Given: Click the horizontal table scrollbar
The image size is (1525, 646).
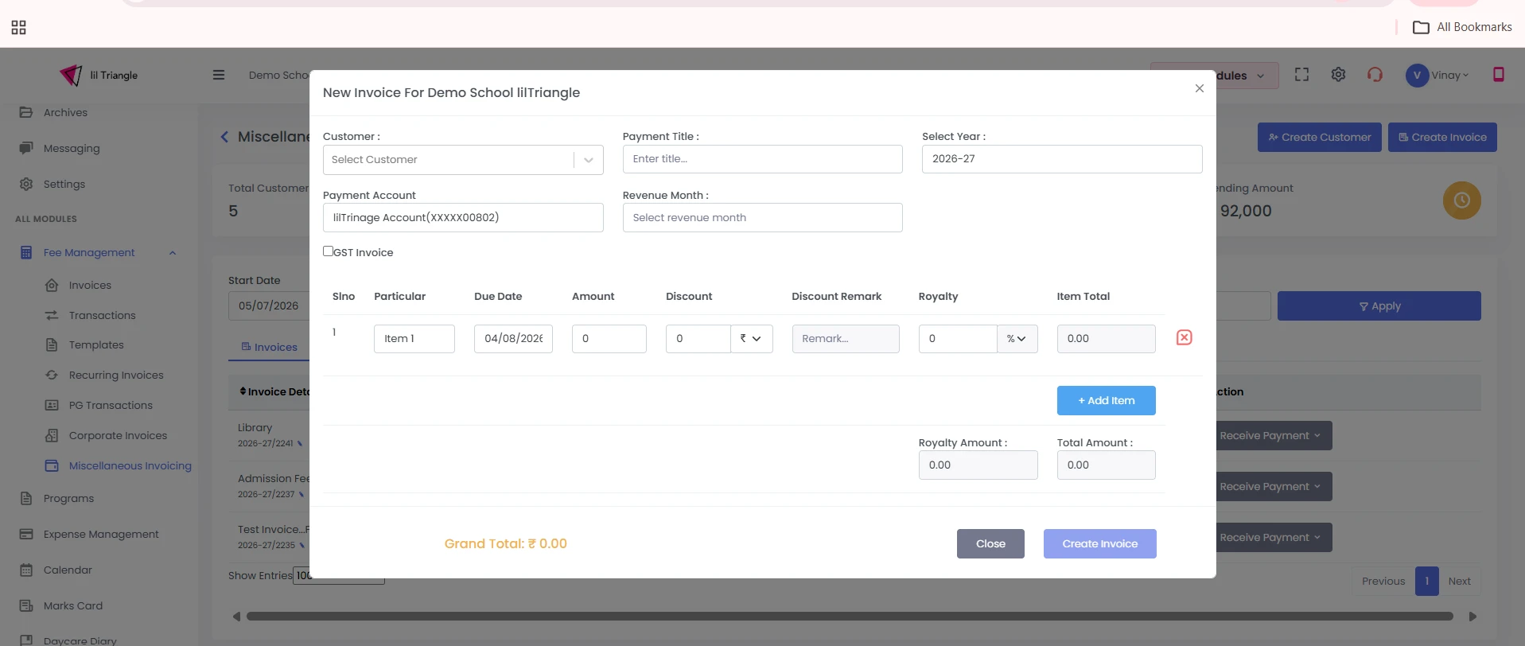Looking at the screenshot, I should 850,617.
